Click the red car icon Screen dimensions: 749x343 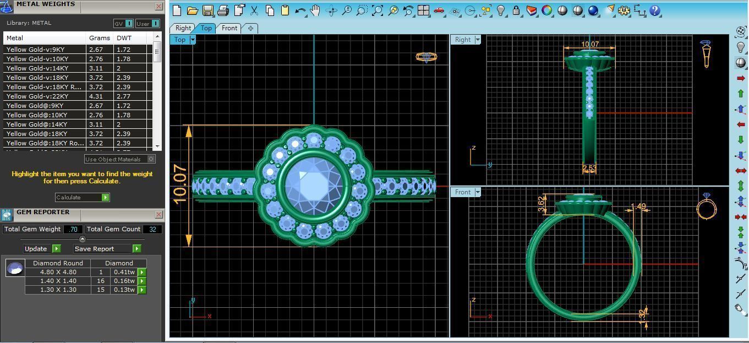click(439, 10)
